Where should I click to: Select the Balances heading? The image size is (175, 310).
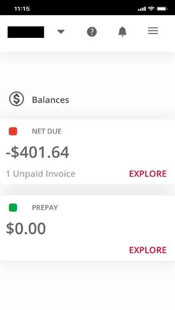tap(50, 100)
